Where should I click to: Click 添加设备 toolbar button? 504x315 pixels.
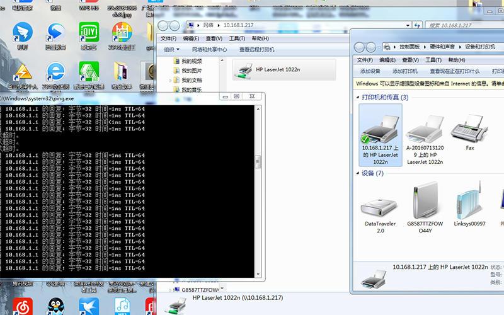[370, 71]
